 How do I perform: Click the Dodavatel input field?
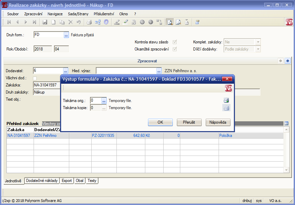48,71
